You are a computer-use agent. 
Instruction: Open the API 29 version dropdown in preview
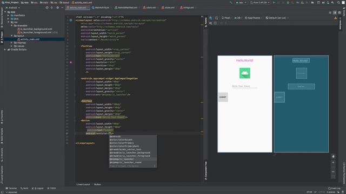[x=238, y=18]
